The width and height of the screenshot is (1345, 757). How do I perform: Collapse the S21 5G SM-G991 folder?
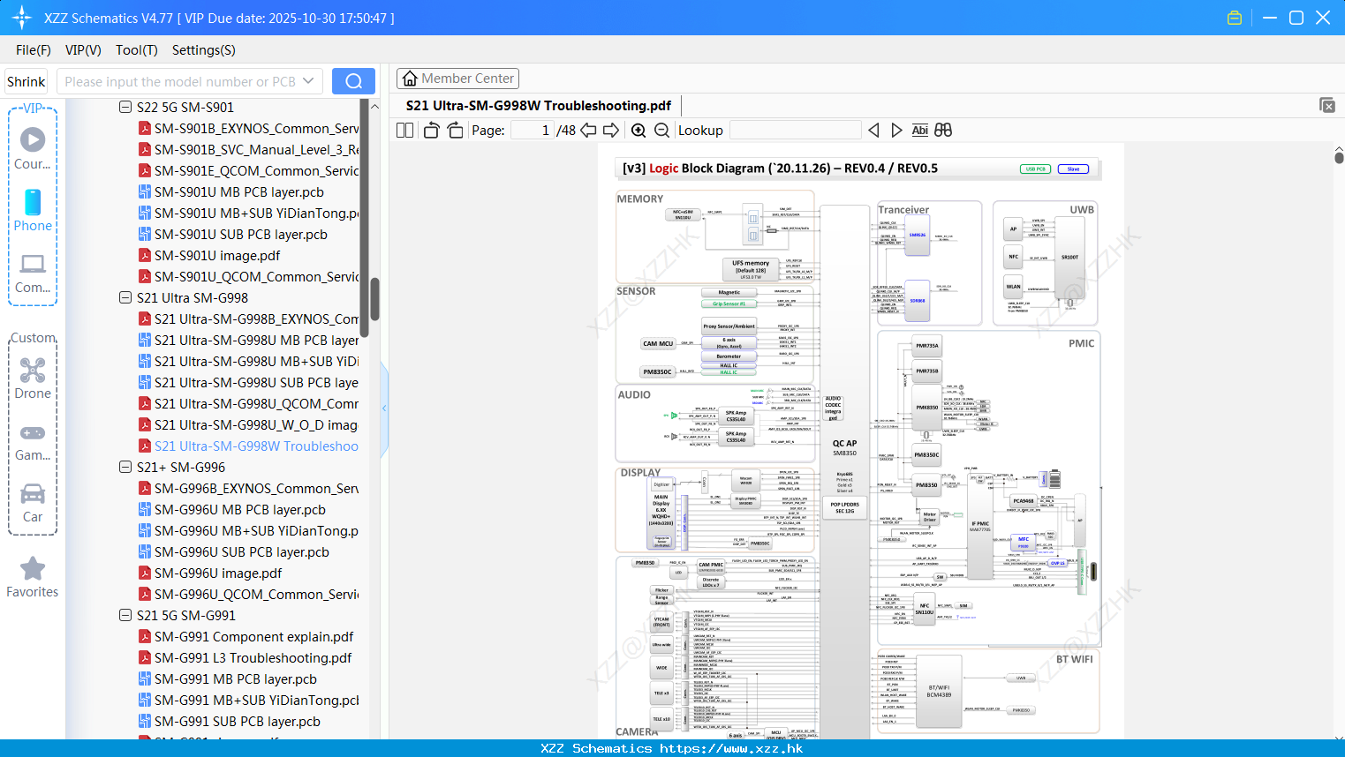125,615
